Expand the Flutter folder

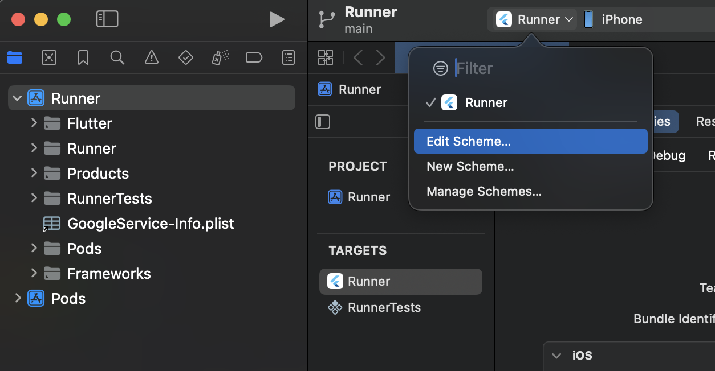34,123
